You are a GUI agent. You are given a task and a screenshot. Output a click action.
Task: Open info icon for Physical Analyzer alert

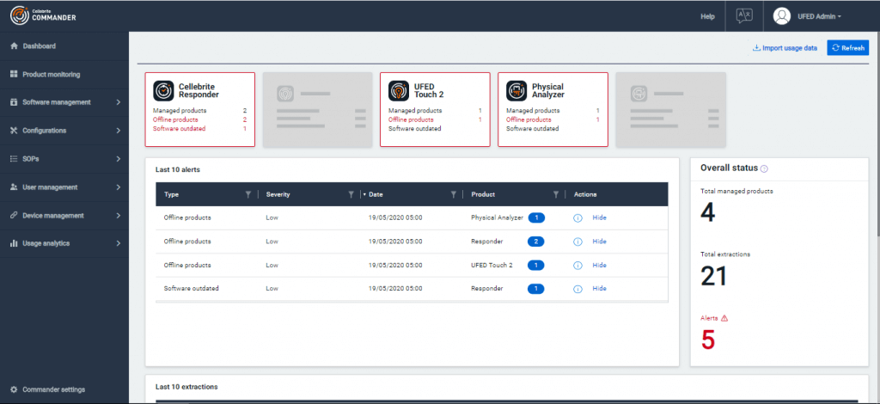577,217
